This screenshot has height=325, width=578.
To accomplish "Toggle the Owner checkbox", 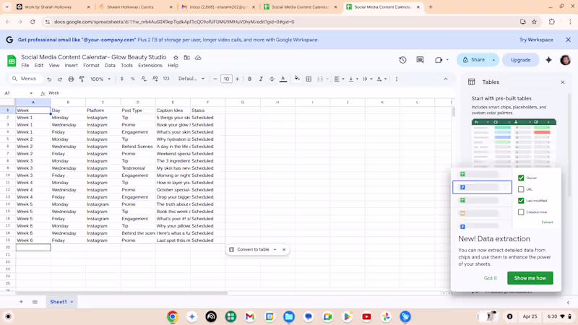I will (x=521, y=178).
